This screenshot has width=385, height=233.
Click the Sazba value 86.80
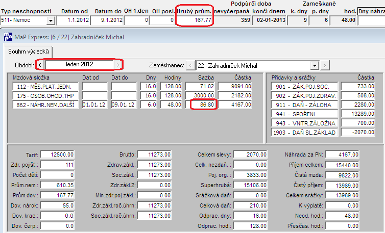point(204,105)
